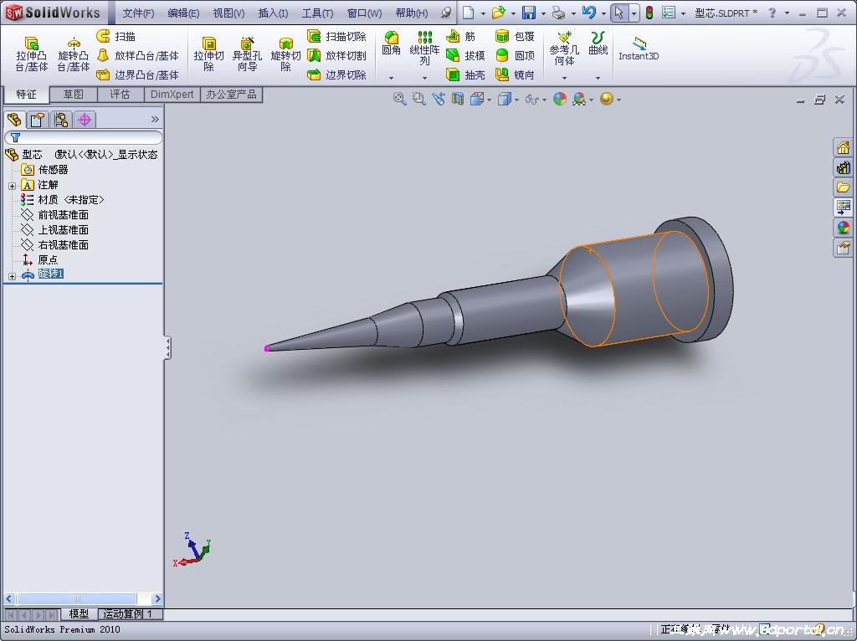Open Reference Geometry (参考几何体)
857x641 pixels.
[x=564, y=48]
